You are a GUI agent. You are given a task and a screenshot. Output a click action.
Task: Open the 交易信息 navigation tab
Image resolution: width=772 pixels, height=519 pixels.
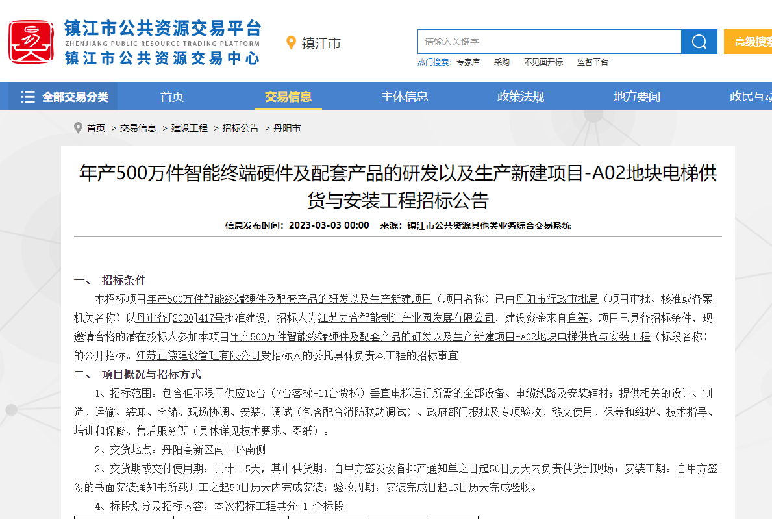pyautogui.click(x=288, y=97)
